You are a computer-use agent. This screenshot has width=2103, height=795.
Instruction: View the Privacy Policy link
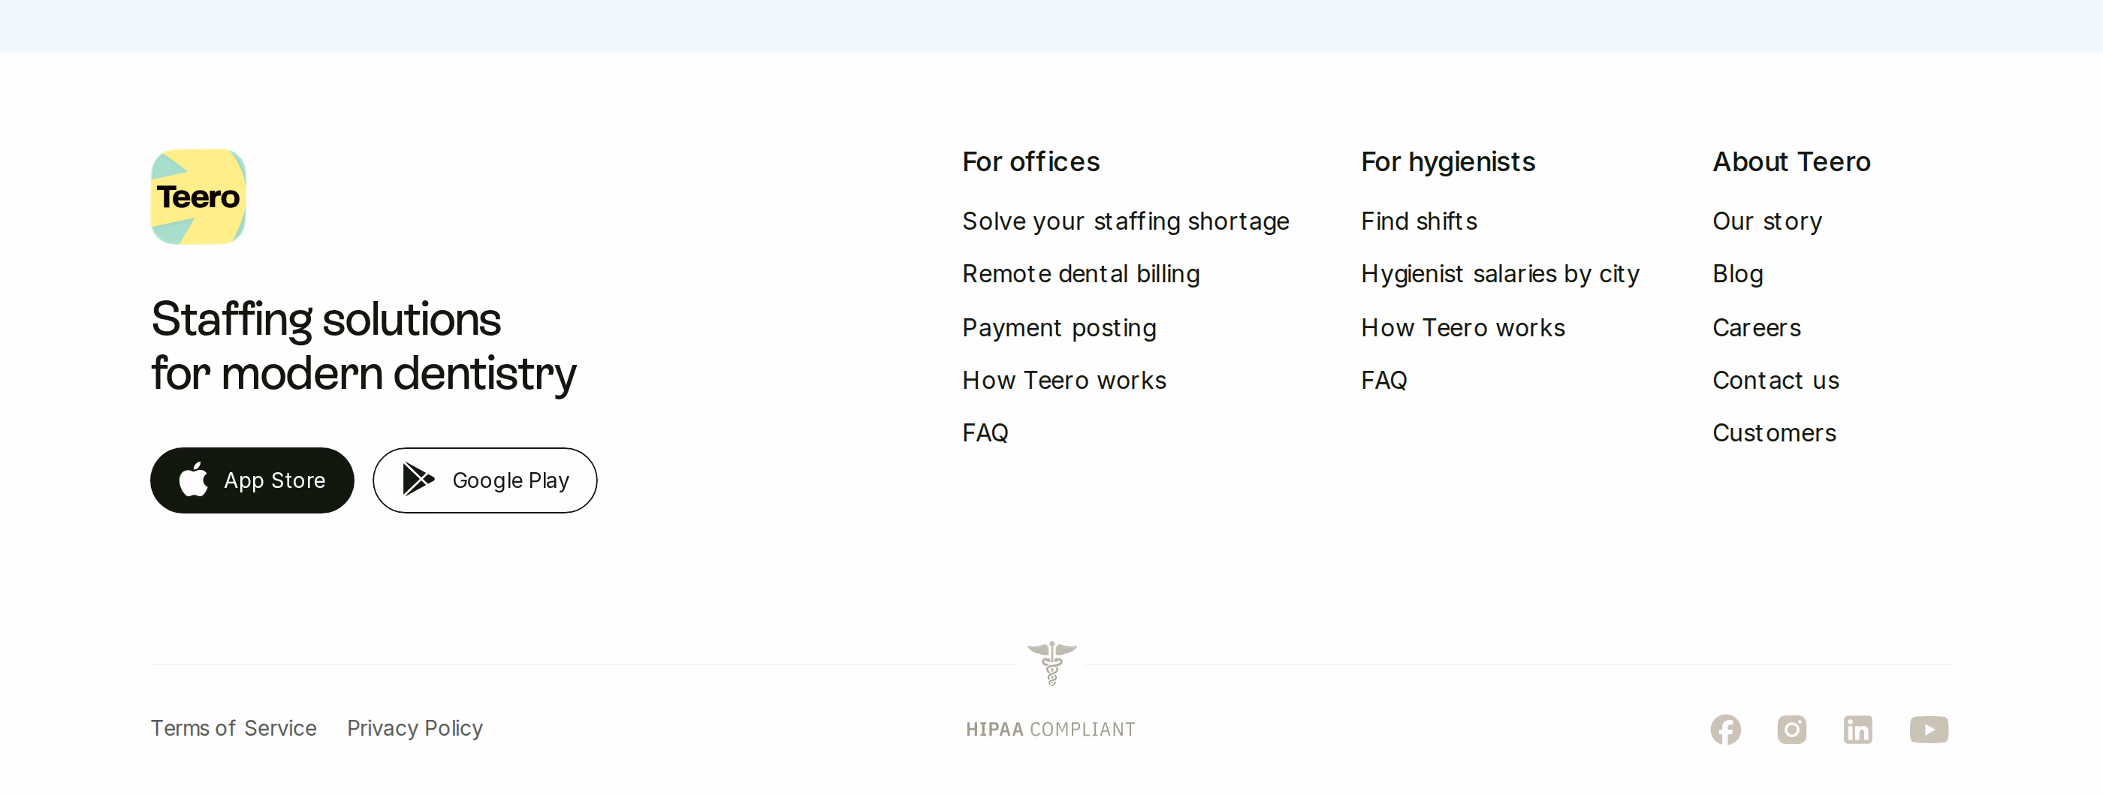tap(415, 728)
